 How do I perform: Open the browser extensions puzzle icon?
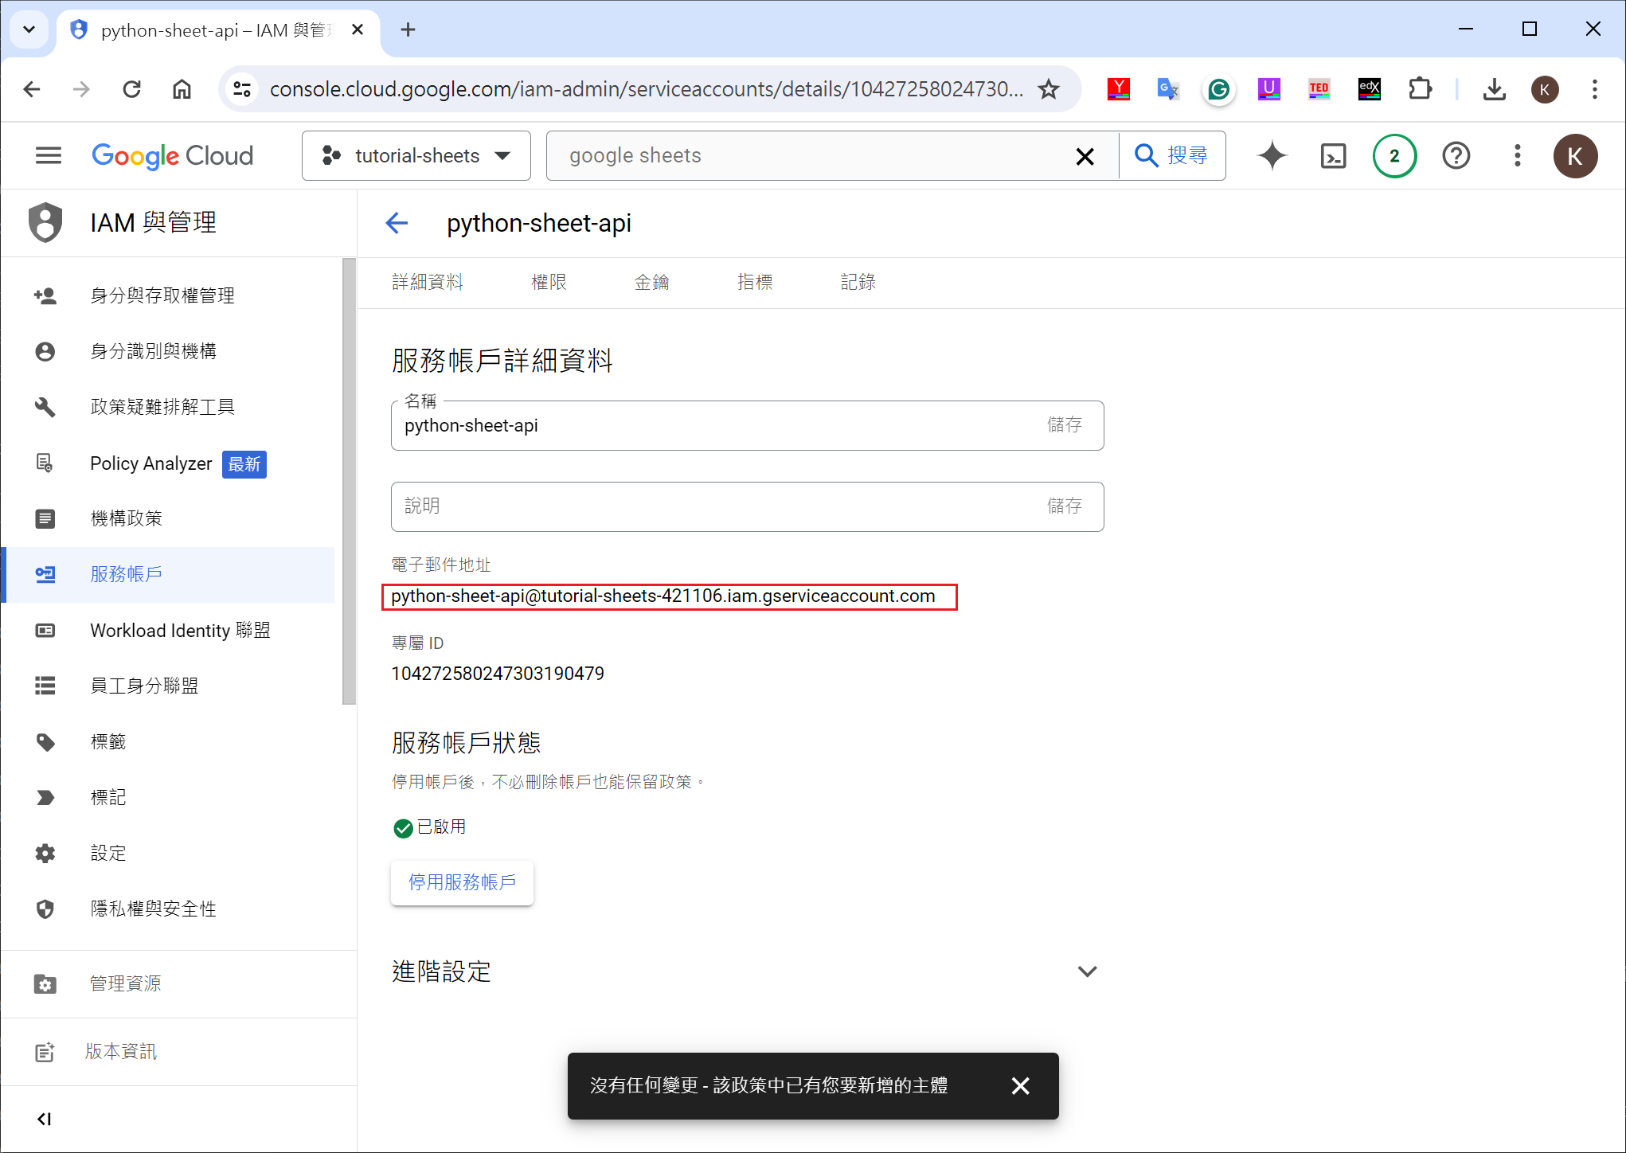tap(1420, 89)
